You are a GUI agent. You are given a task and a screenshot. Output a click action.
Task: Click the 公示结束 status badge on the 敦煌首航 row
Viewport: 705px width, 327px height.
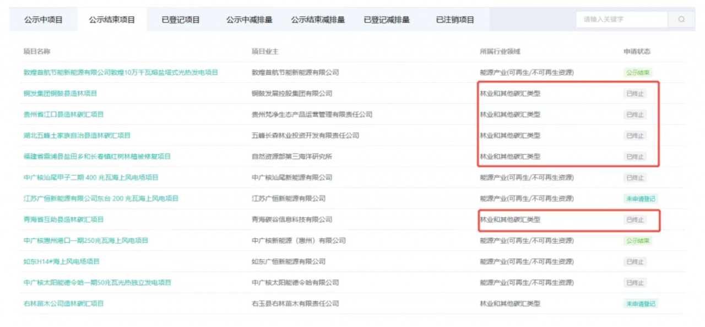(x=638, y=73)
